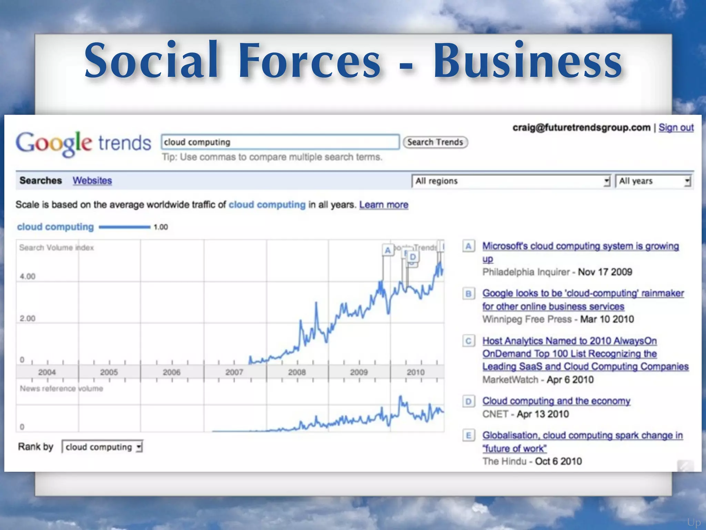Image resolution: width=706 pixels, height=530 pixels.
Task: Click the 2007 label on timeline axis
Action: point(234,372)
